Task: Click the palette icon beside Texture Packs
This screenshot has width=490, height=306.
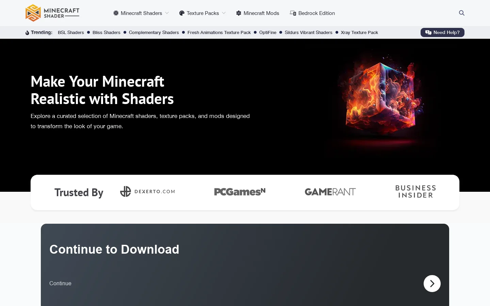Action: click(x=182, y=13)
